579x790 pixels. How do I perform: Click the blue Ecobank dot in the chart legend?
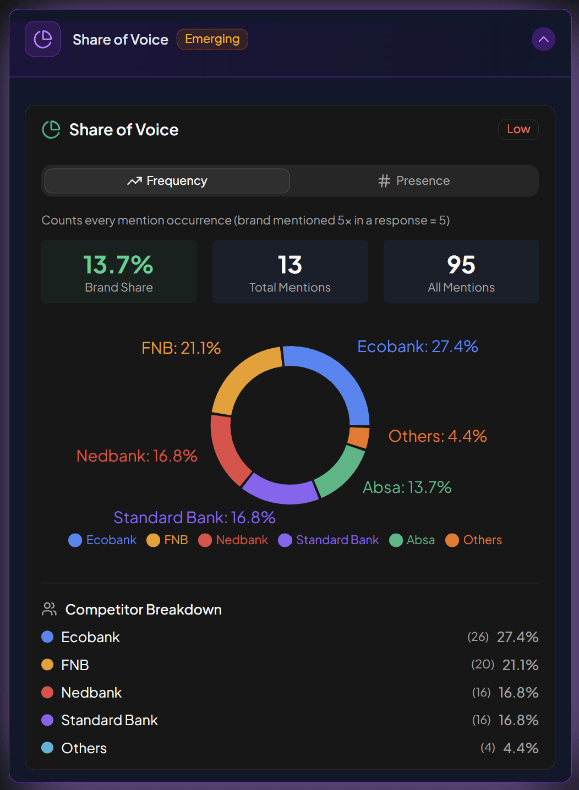75,540
